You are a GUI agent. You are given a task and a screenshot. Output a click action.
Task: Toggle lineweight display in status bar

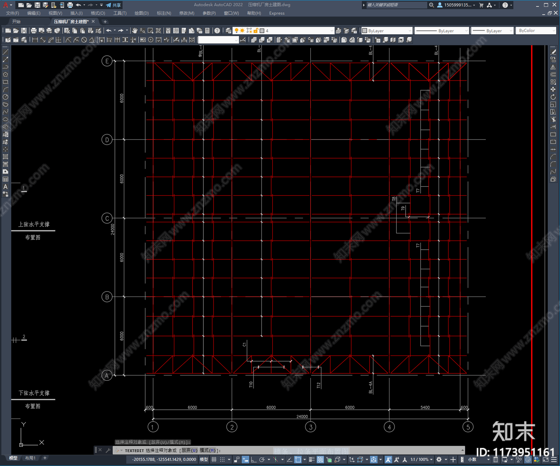click(x=311, y=459)
